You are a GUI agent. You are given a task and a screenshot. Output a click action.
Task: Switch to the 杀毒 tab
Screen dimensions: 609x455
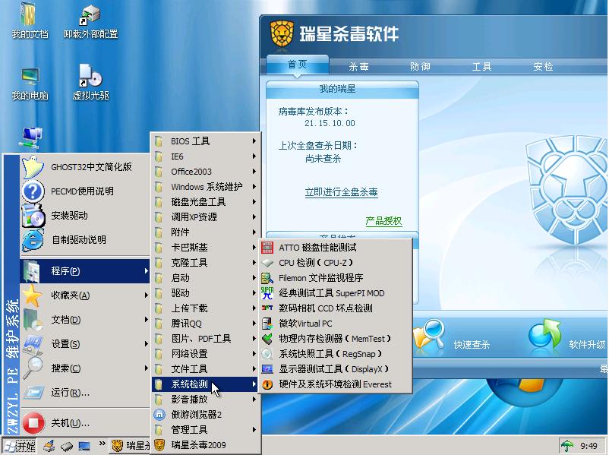pyautogui.click(x=358, y=66)
